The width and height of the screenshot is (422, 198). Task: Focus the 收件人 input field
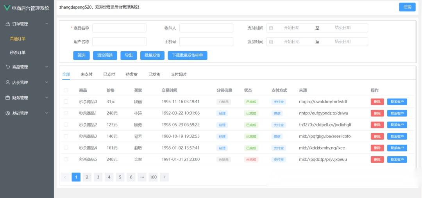click(206, 28)
